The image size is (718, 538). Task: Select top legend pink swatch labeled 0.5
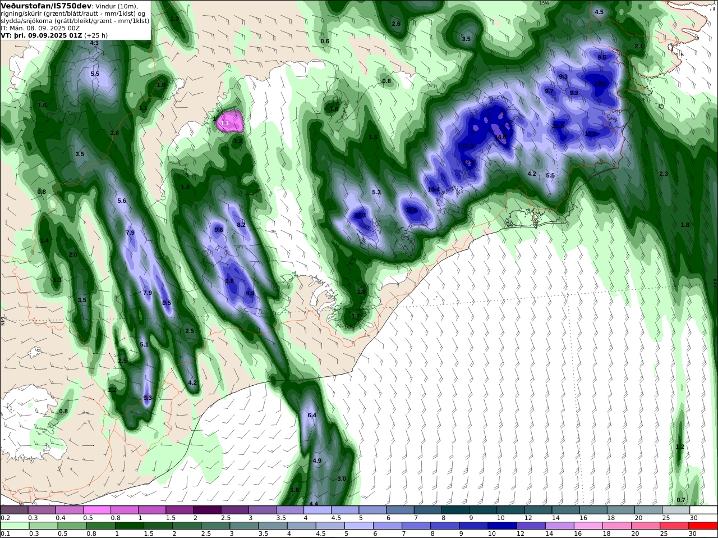[x=97, y=510]
